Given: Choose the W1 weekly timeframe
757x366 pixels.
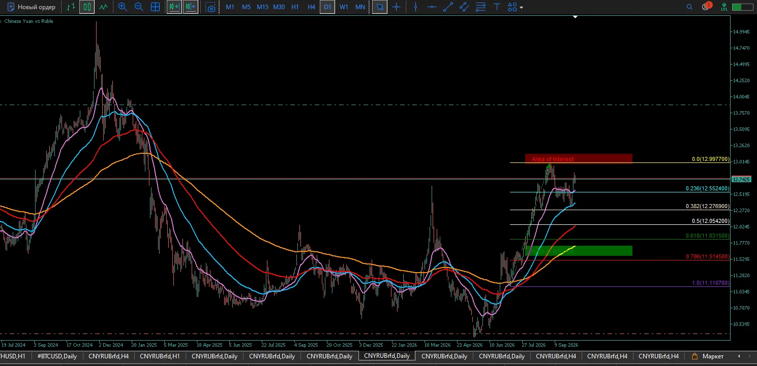Looking at the screenshot, I should (344, 7).
